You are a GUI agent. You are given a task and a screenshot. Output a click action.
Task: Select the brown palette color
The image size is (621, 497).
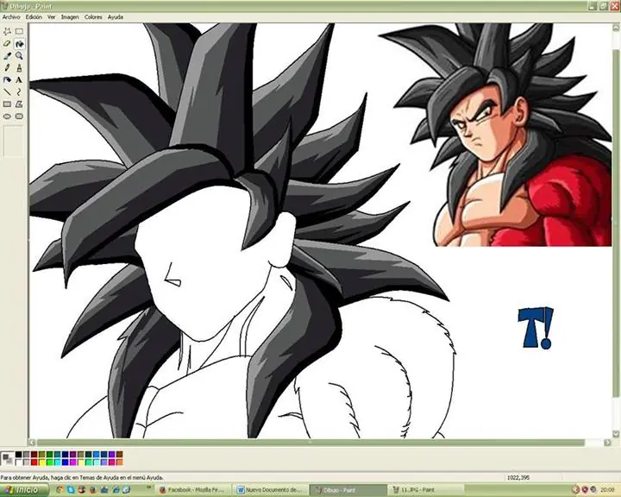point(120,454)
